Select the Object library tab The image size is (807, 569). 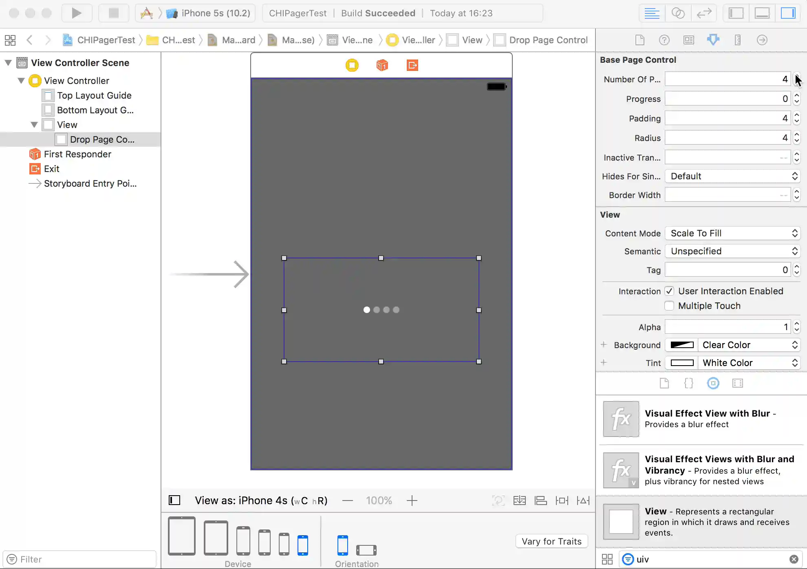pyautogui.click(x=713, y=383)
